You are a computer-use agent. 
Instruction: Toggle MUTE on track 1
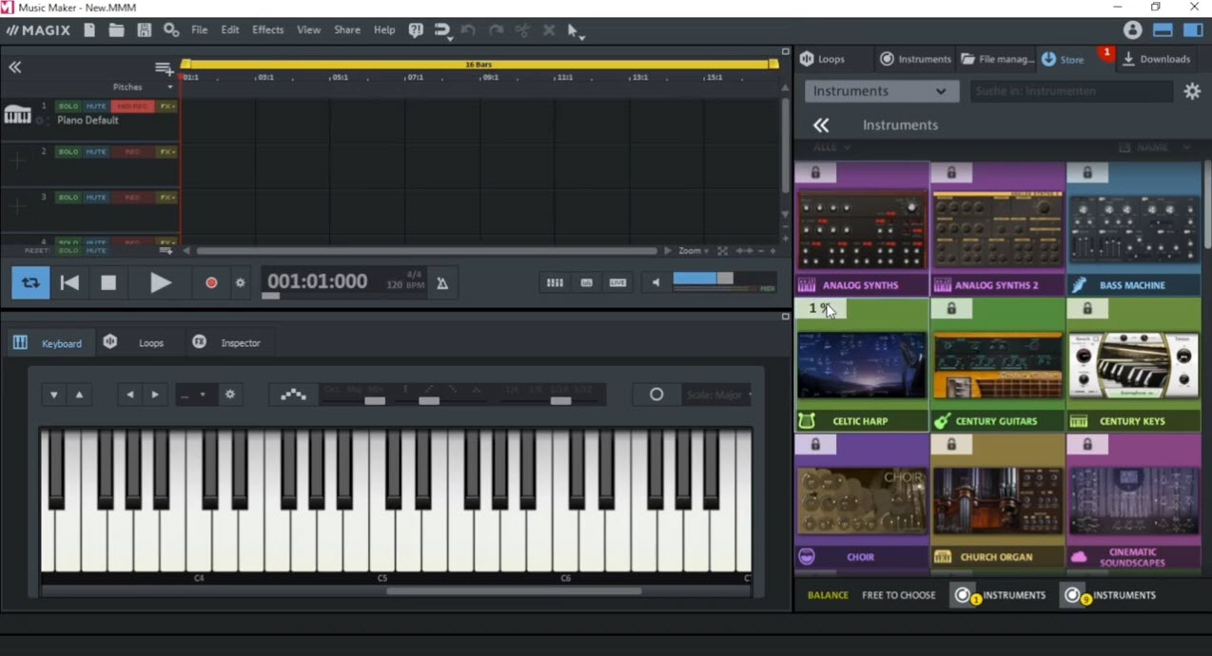tap(96, 106)
